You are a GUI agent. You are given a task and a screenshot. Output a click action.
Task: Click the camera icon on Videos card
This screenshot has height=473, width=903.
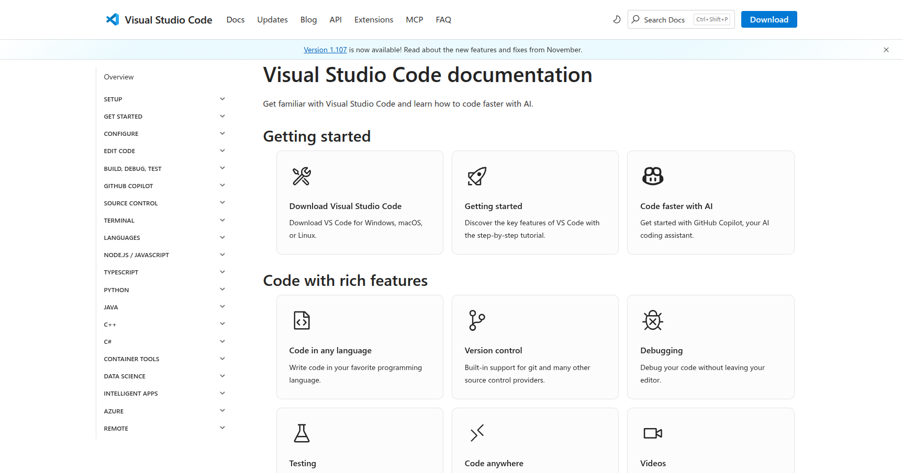652,433
